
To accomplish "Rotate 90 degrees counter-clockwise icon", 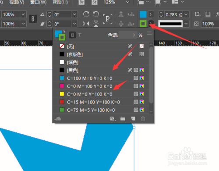I will coord(96,14).
